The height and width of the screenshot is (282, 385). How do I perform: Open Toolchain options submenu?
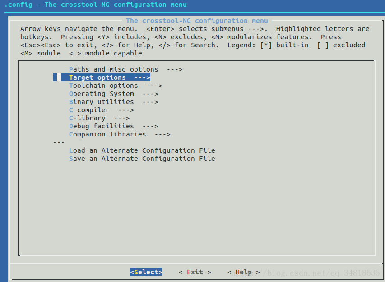[116, 86]
